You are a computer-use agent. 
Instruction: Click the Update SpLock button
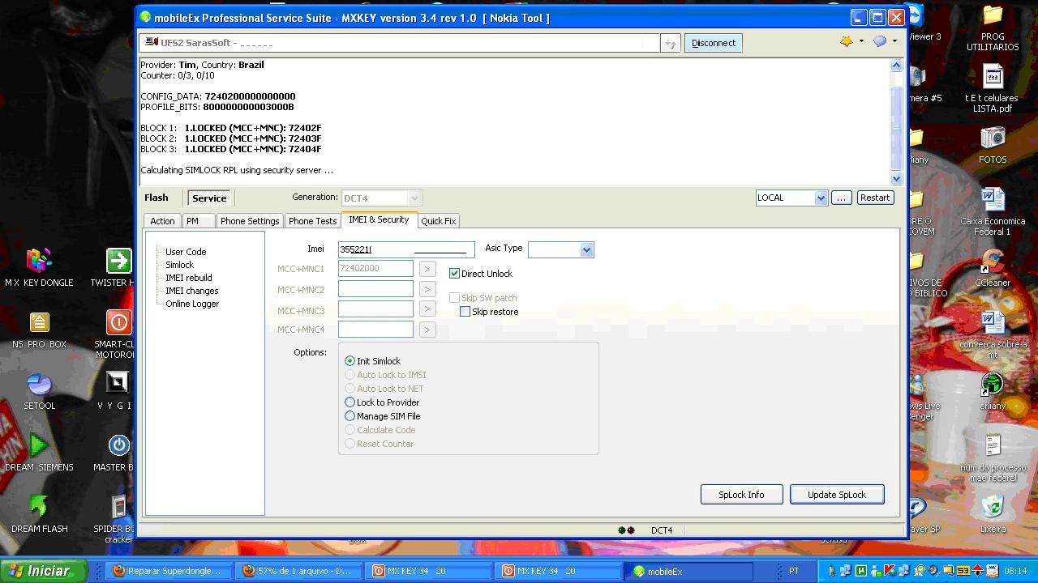837,495
